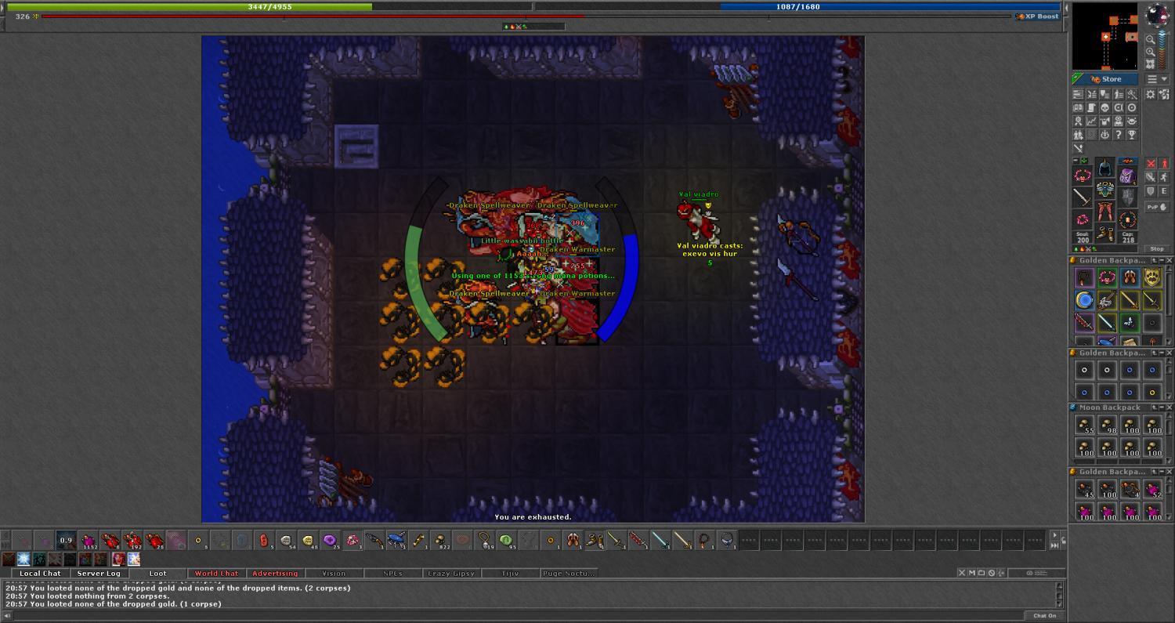Viewport: 1175px width, 623px height.
Task: Click the minimap floor level slider
Action: (x=1162, y=51)
